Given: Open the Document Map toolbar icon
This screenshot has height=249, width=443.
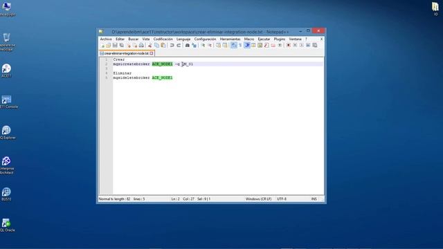Looking at the screenshot, I should click(260, 46).
